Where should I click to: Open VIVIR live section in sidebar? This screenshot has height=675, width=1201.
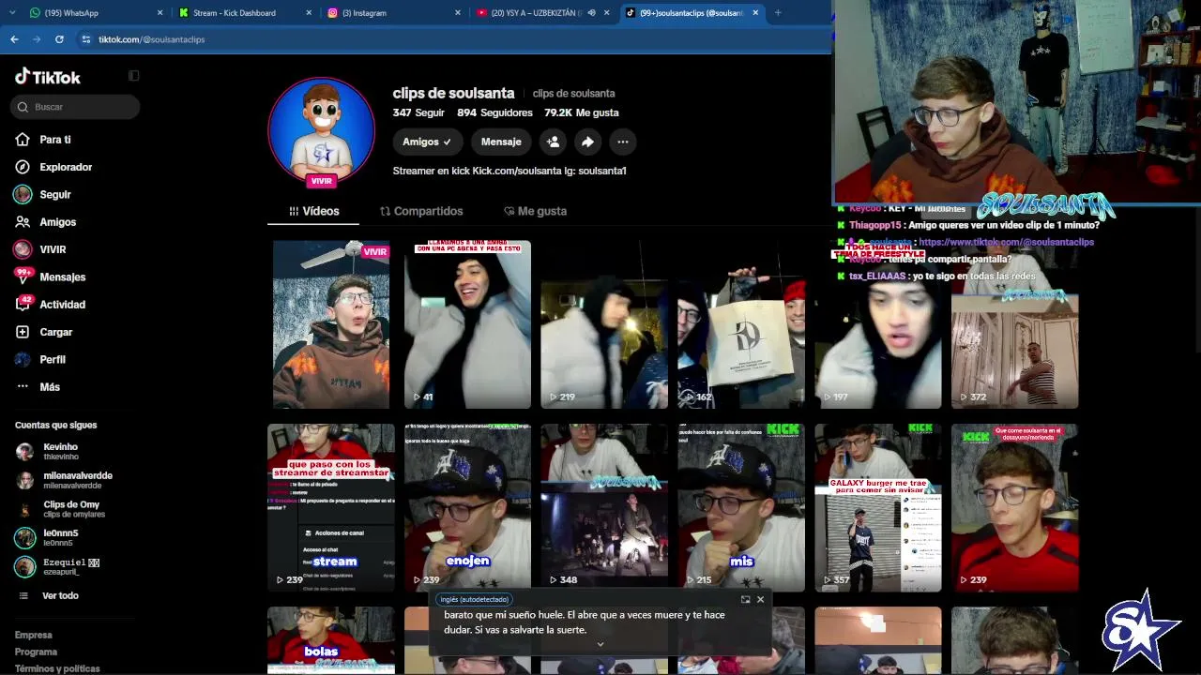coord(53,249)
